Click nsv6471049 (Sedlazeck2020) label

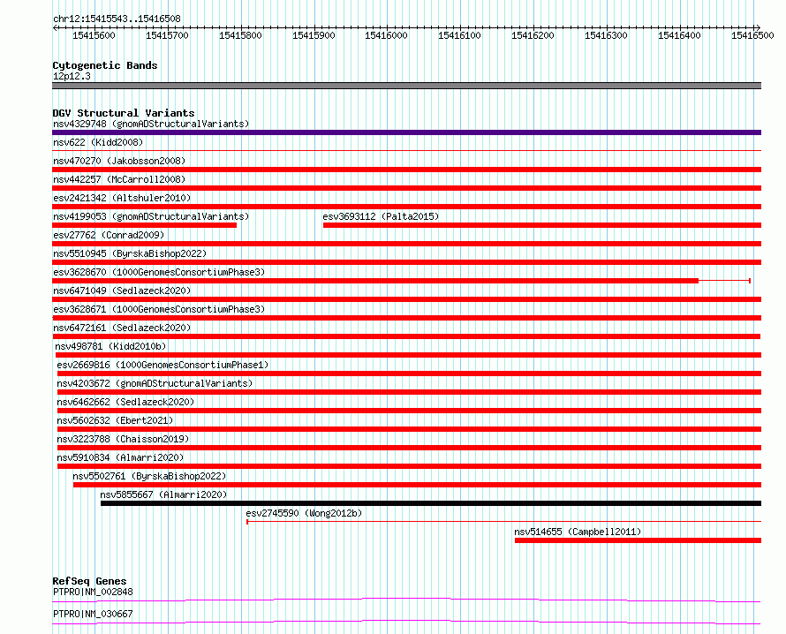coord(122,291)
